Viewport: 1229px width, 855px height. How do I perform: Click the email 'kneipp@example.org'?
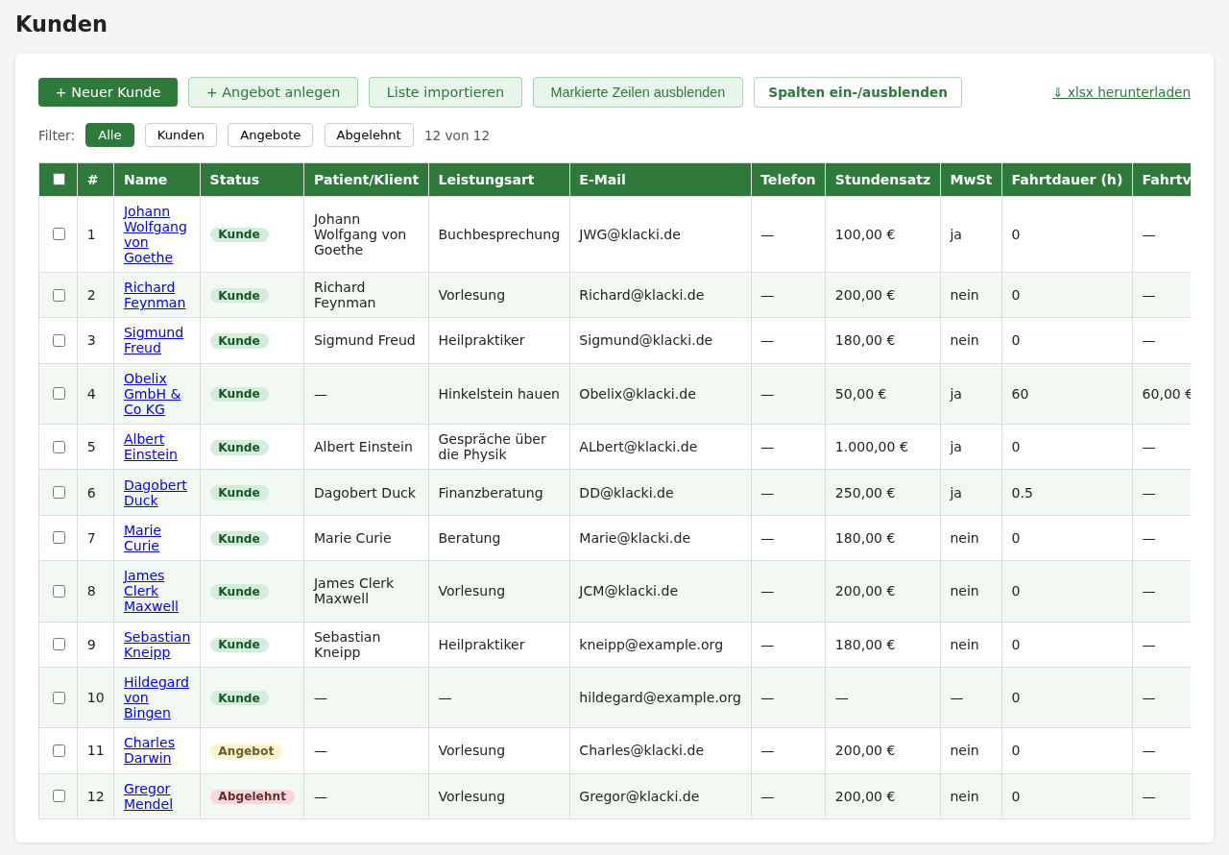point(651,645)
